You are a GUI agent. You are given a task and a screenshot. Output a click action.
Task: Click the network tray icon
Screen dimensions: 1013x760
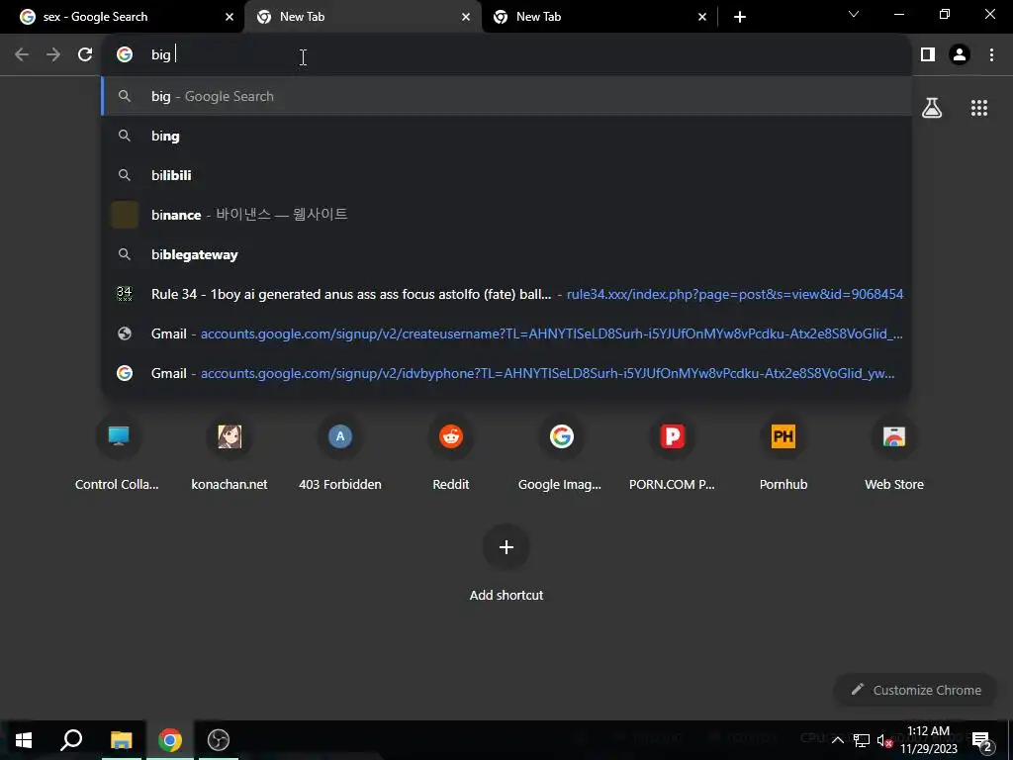862,740
